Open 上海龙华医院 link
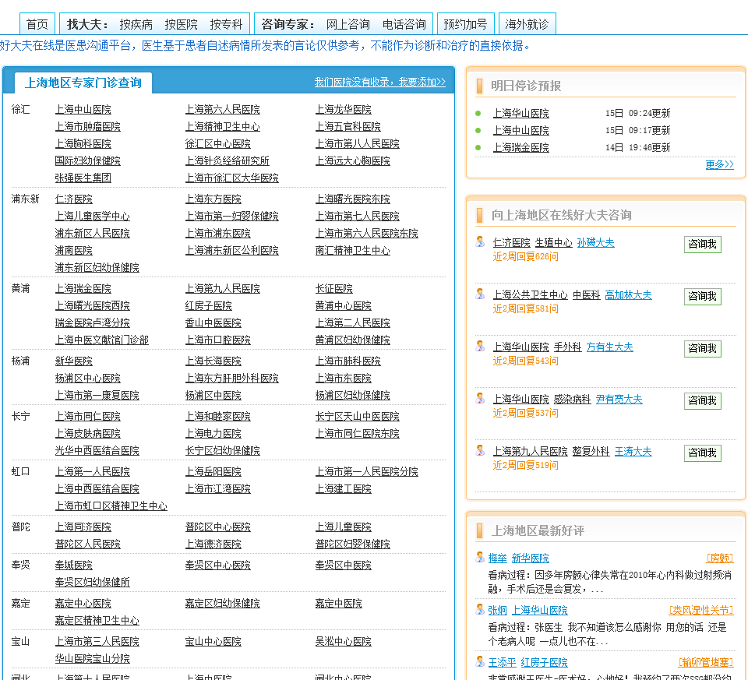The height and width of the screenshot is (680, 748). coord(344,110)
